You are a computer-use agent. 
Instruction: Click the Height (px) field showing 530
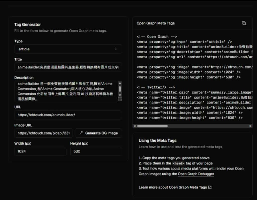[x=96, y=151]
